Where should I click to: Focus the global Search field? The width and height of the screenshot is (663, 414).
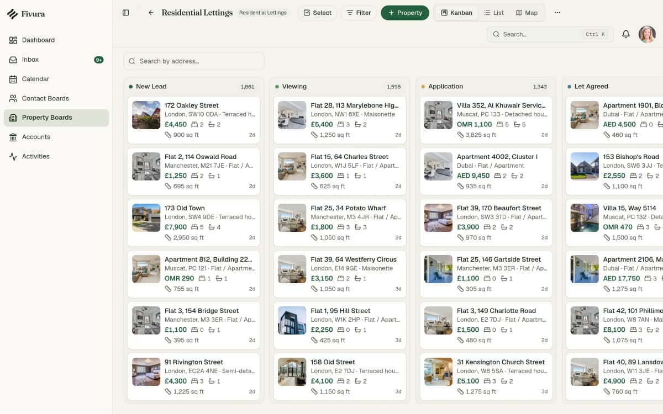point(550,34)
